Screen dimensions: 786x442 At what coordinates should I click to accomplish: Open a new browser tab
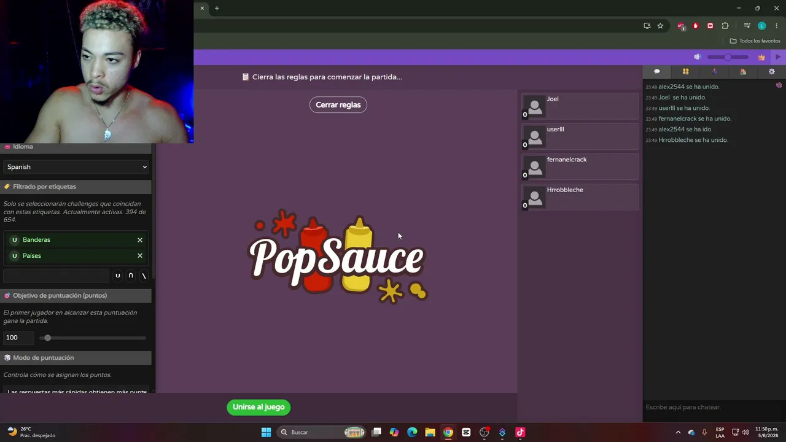[217, 8]
